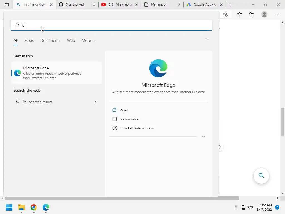
Task: Click the scroll left arrow at the bottom
Action: pyautogui.click(x=2, y=198)
